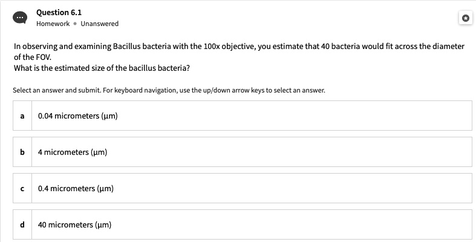Click the "What is the estimated size" line
Viewport: 476px width, 242px height.
102,68
